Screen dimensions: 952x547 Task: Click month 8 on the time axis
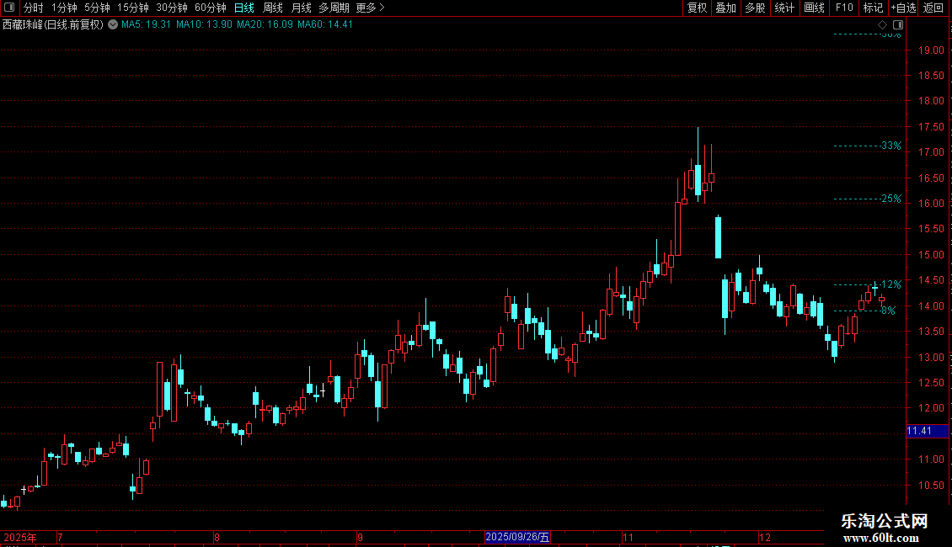pos(217,537)
